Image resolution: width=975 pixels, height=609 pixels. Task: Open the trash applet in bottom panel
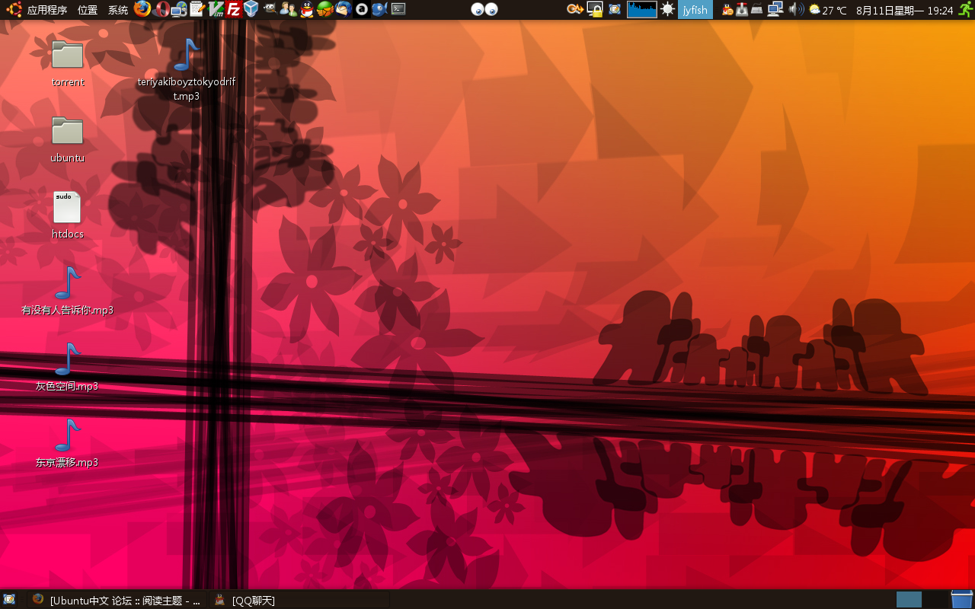pos(962,599)
